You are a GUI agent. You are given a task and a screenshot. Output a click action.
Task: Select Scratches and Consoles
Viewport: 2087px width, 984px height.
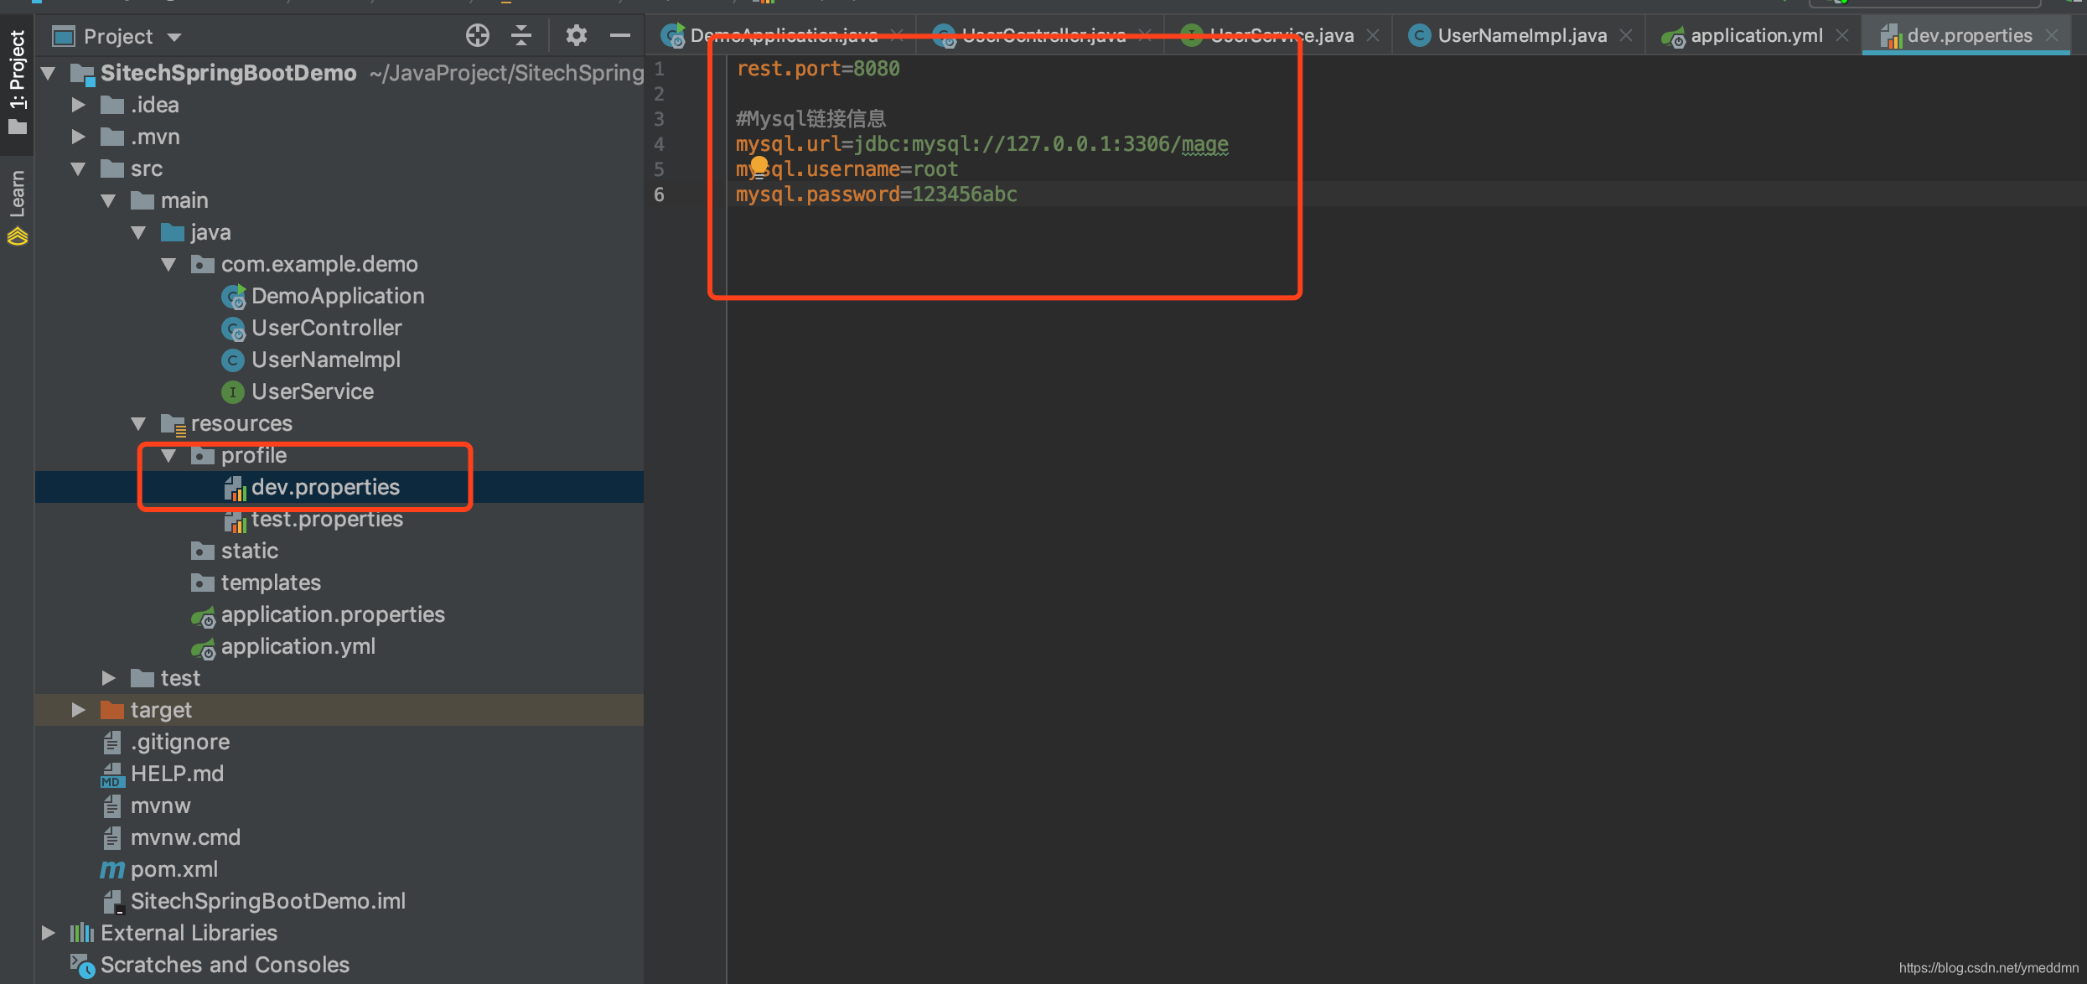[x=224, y=965]
